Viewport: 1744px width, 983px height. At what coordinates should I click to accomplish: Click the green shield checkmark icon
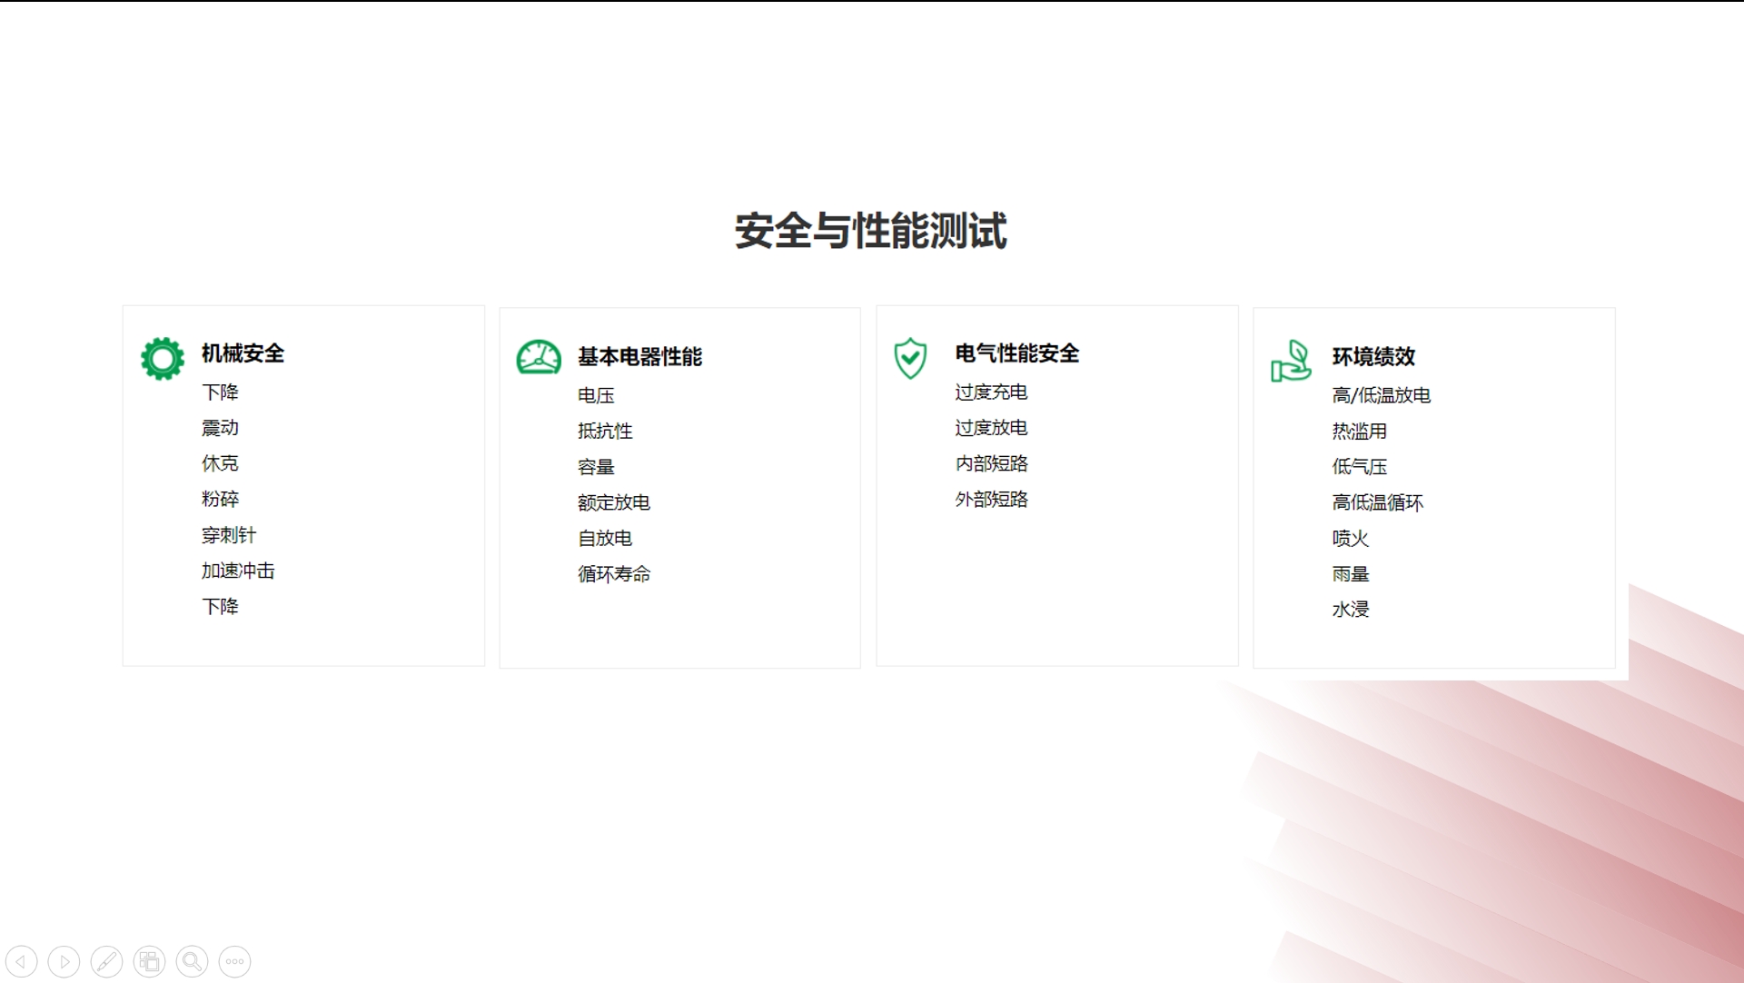click(x=910, y=358)
